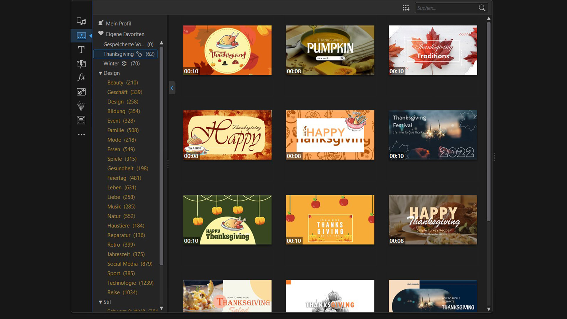Click in the Suchen search field
Screen dimensions: 567x319
pos(445,8)
